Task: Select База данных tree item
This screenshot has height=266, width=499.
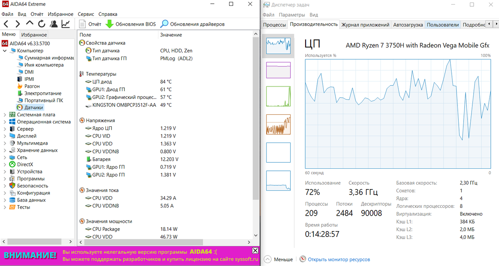Action: [27, 200]
